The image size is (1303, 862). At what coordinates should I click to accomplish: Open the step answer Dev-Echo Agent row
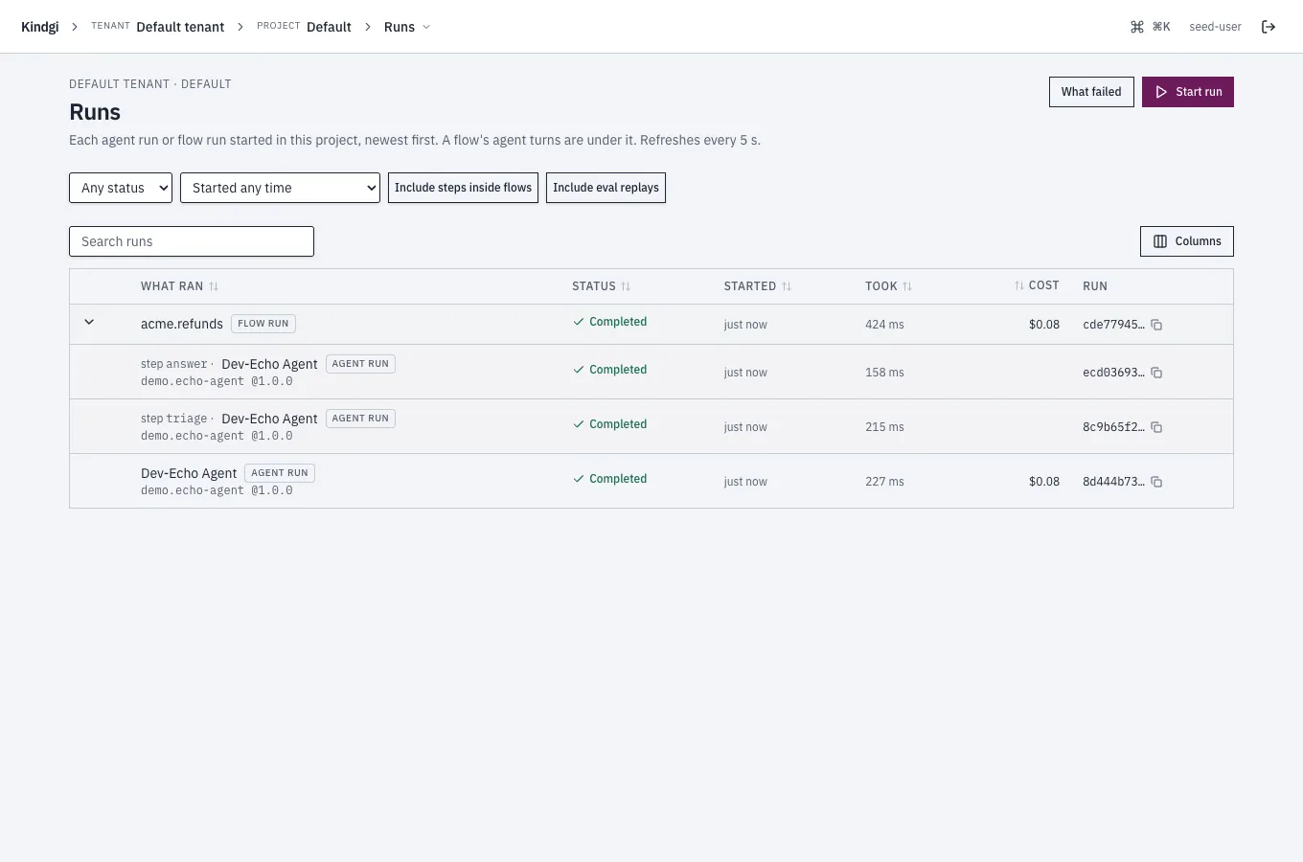click(651, 372)
